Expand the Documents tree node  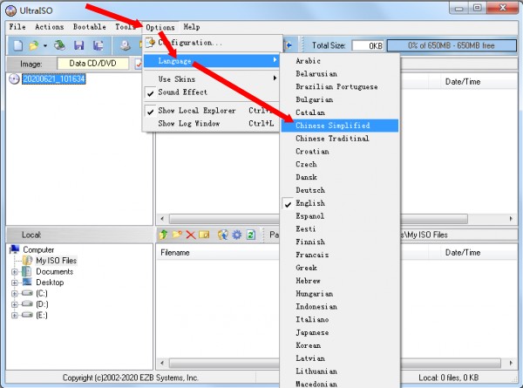coord(15,271)
